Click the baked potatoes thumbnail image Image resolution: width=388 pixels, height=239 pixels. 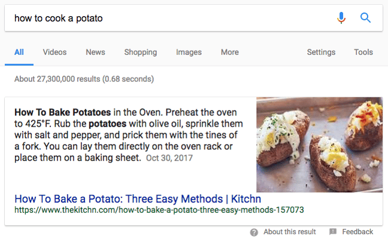click(x=319, y=144)
